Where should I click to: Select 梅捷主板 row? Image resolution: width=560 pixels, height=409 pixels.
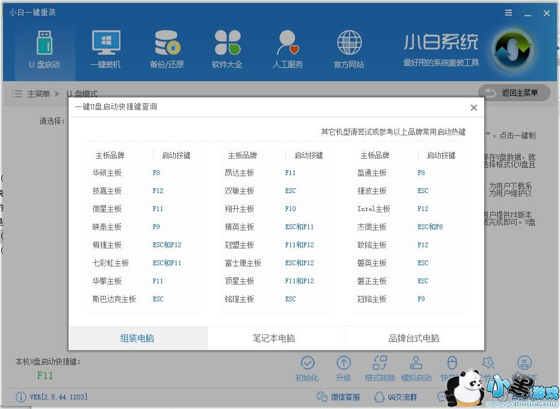[143, 245]
